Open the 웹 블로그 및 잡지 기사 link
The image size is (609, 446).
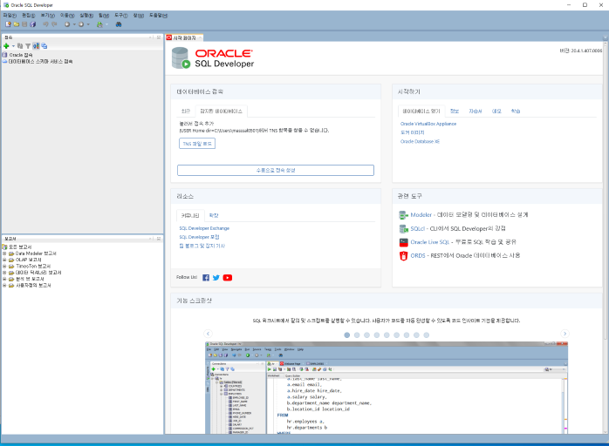[x=202, y=246]
